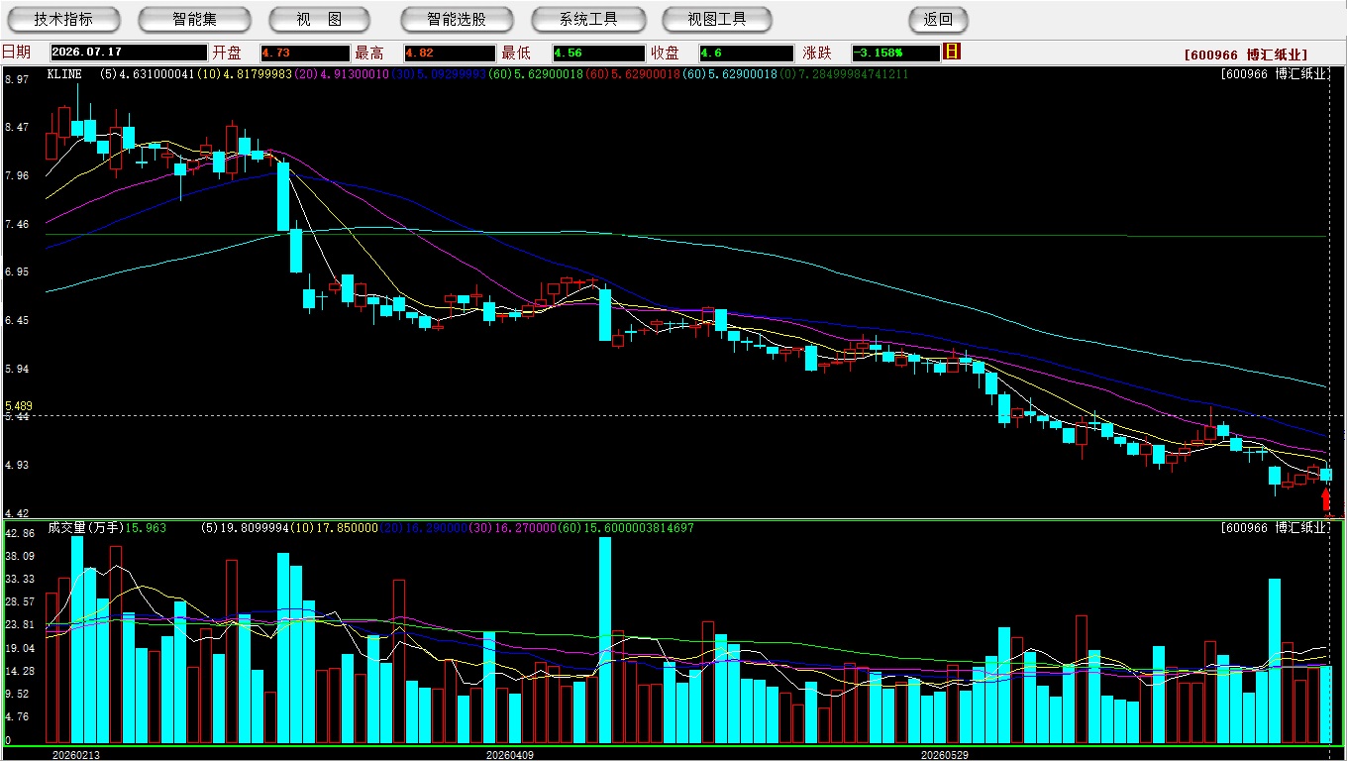Click the 涨跌 value field -3.158%
This screenshot has height=761, width=1347.
point(895,53)
